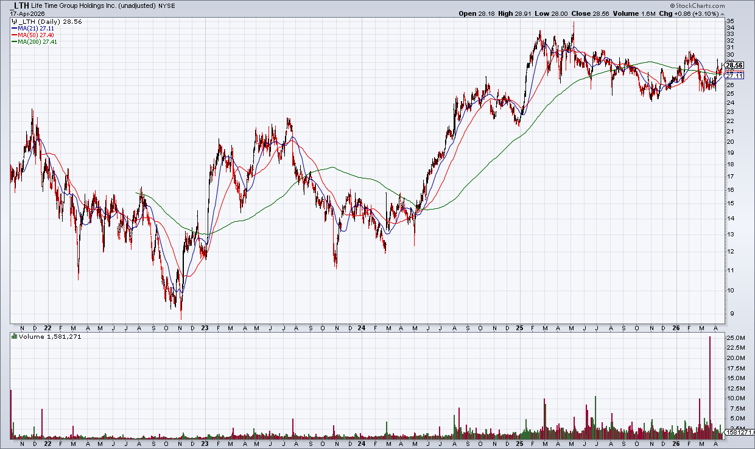Click the small up arrow after Chg percentage
This screenshot has height=449, width=755.
click(x=722, y=13)
